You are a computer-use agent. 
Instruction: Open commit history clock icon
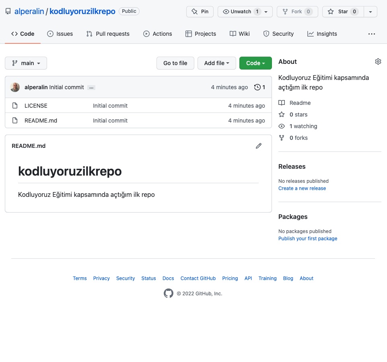click(257, 87)
